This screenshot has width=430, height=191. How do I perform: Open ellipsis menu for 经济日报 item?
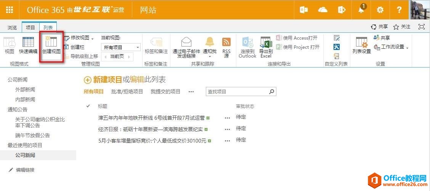click(x=227, y=129)
